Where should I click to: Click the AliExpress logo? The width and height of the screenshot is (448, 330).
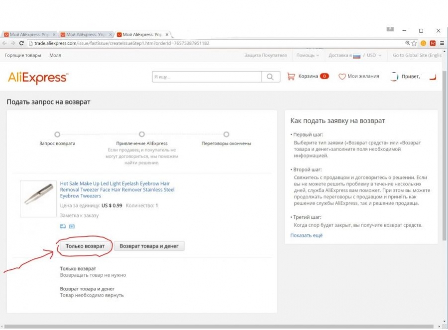[38, 78]
